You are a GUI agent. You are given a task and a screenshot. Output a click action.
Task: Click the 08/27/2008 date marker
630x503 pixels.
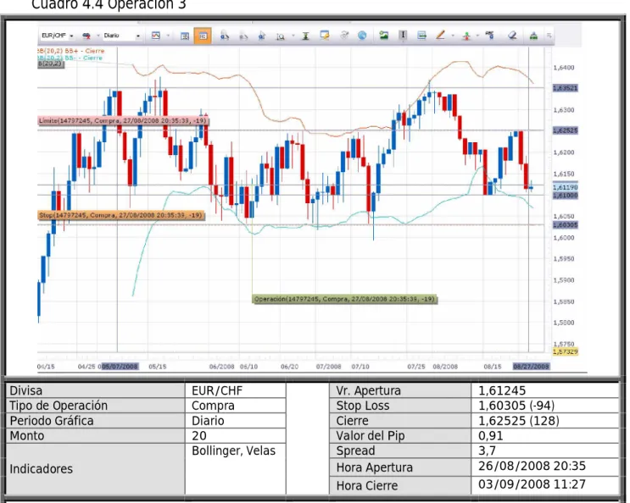531,366
